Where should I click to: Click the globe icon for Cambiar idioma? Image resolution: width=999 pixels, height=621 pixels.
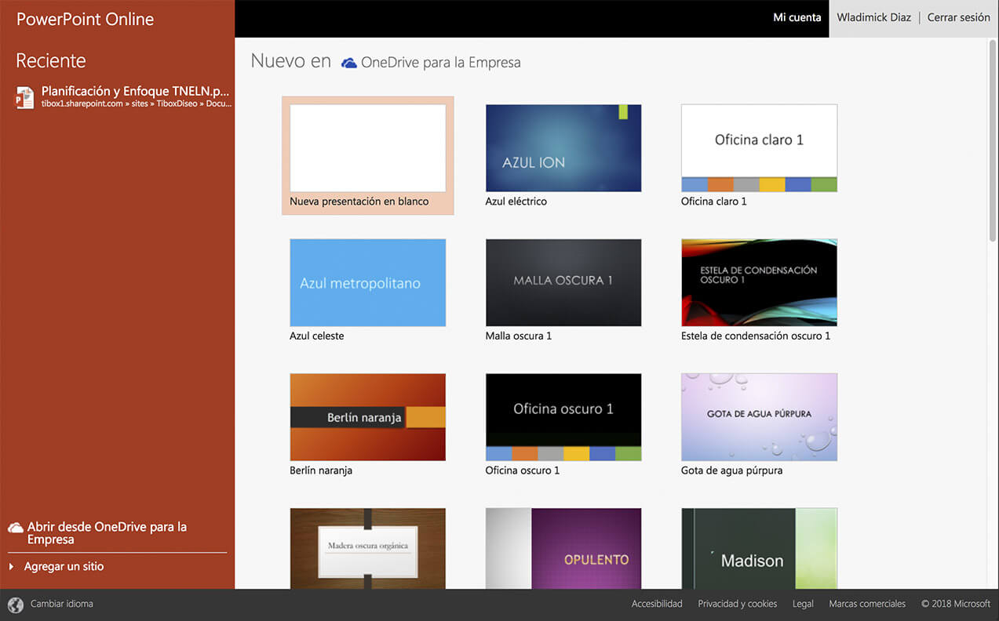(16, 605)
